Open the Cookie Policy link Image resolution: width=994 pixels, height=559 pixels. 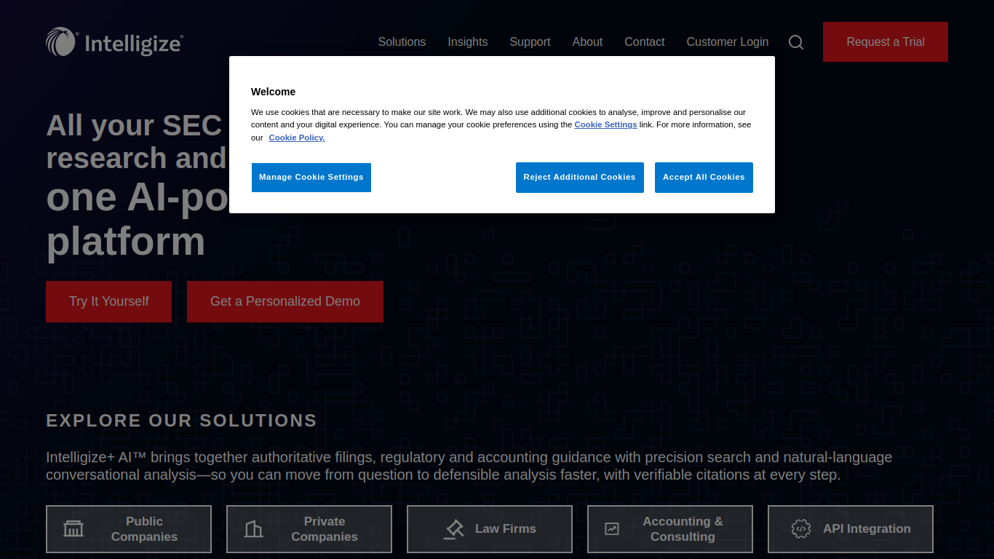[x=297, y=138]
